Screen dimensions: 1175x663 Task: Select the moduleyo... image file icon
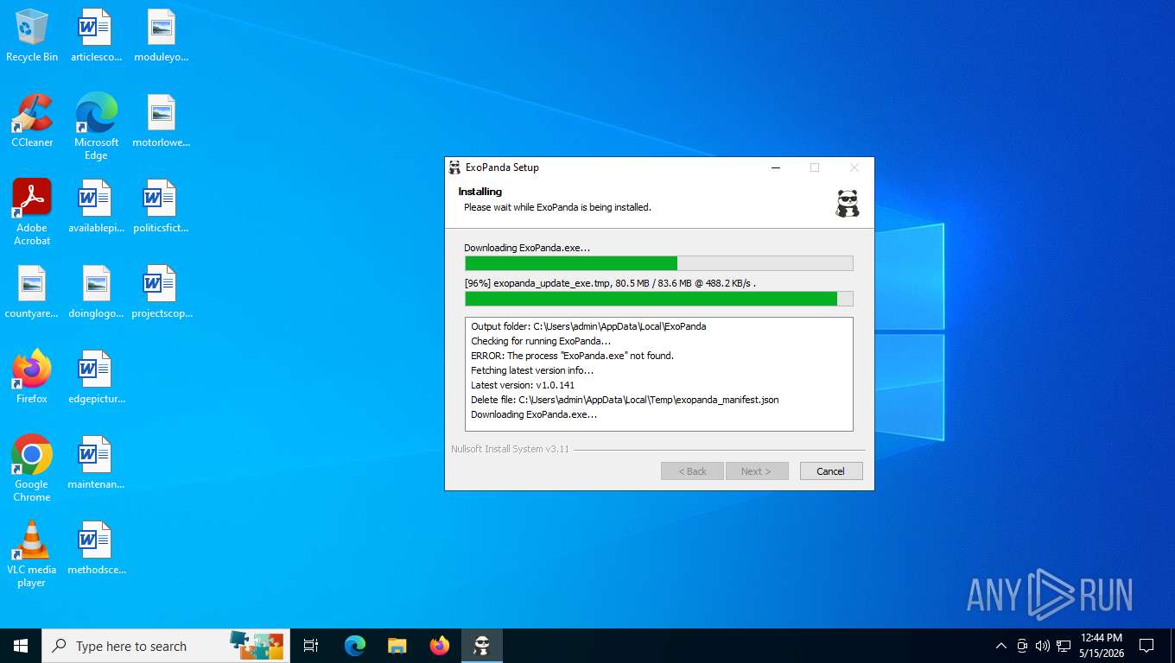click(x=161, y=35)
